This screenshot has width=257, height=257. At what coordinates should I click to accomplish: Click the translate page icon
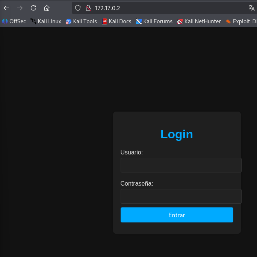point(251,8)
